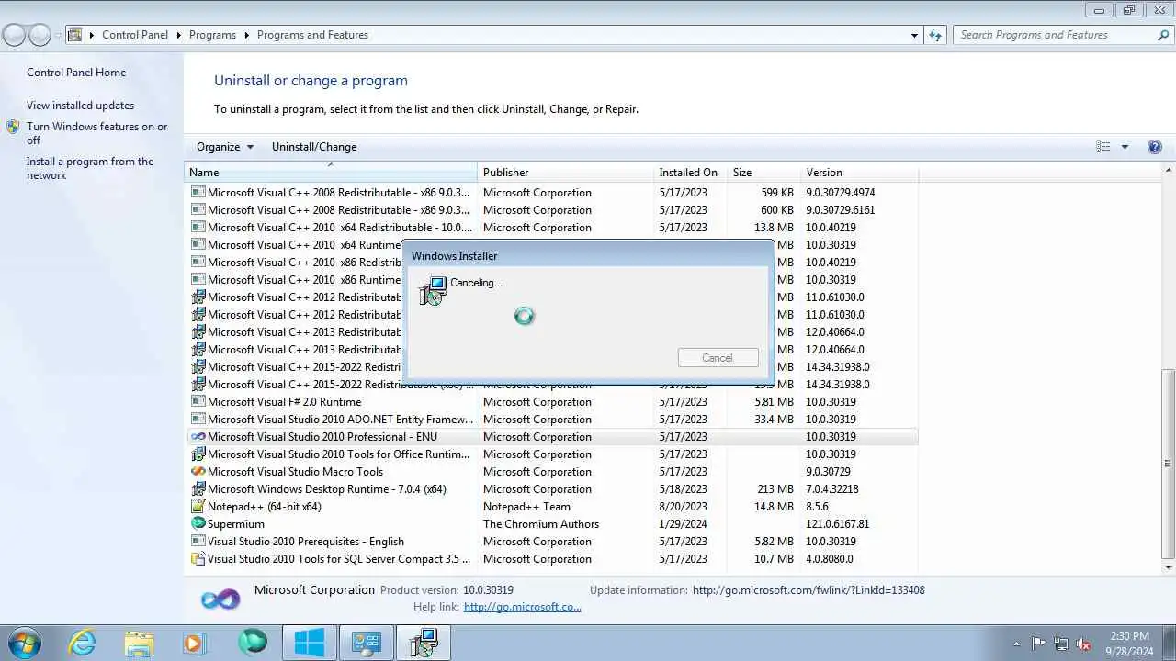Click Control Panel in the breadcrumb path
The height and width of the screenshot is (661, 1176).
click(x=135, y=35)
